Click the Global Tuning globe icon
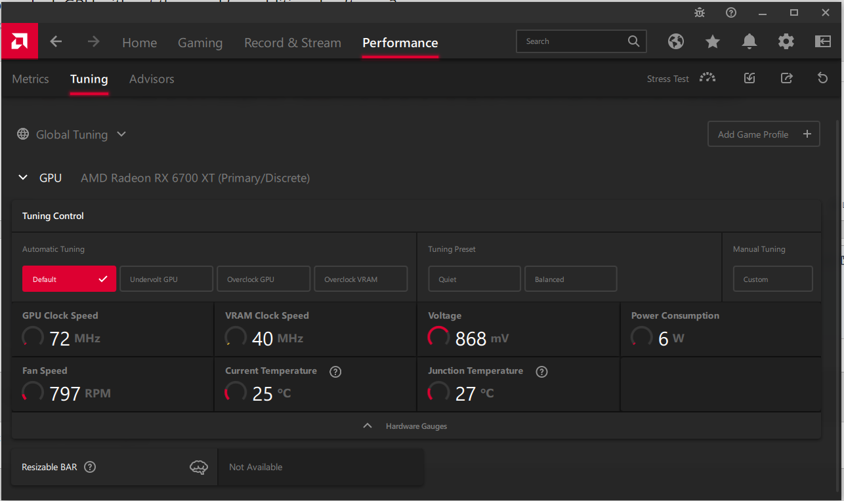The height and width of the screenshot is (501, 844). (x=23, y=134)
